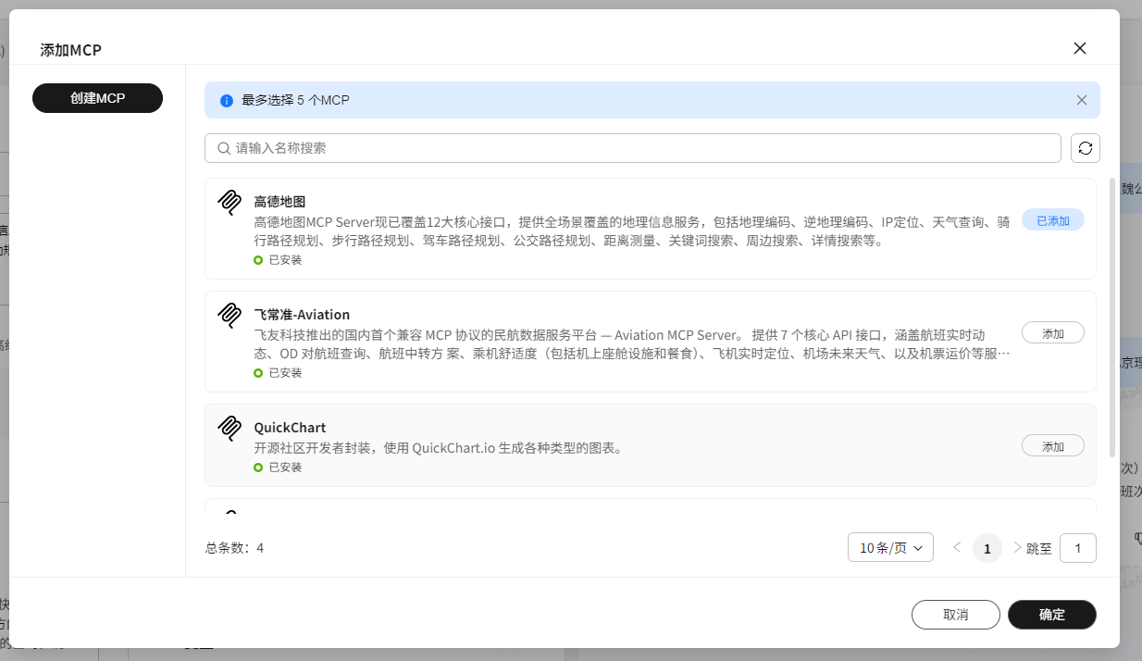
Task: Click the next page chevron in pagination
Action: pos(1016,547)
